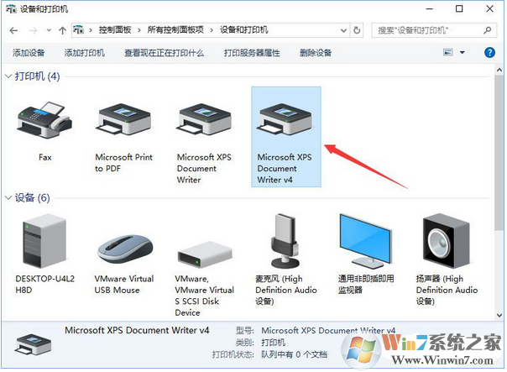The width and height of the screenshot is (507, 372).
Task: Click the vertical scrollbar down arrow
Action: tap(499, 315)
